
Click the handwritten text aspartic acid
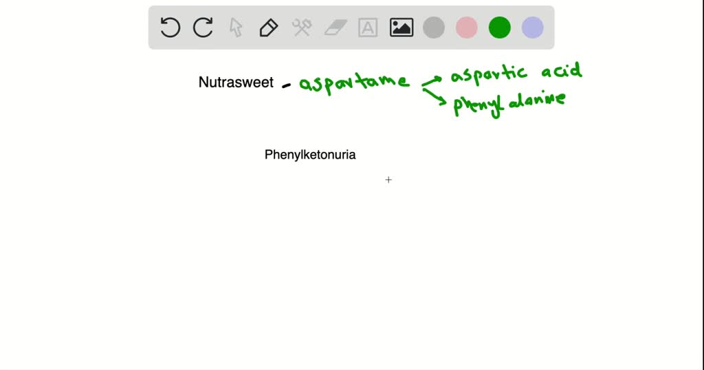[x=516, y=73]
